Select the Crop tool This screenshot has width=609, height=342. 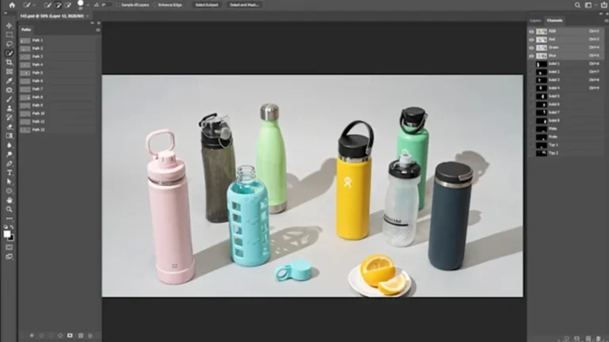point(10,63)
